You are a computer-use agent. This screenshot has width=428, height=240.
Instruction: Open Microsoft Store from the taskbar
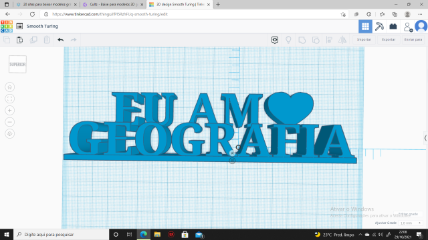tap(185, 234)
